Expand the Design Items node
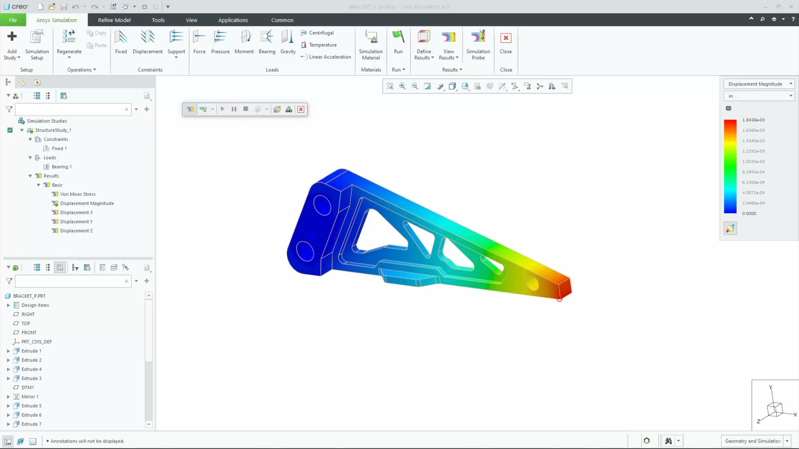 [x=8, y=305]
